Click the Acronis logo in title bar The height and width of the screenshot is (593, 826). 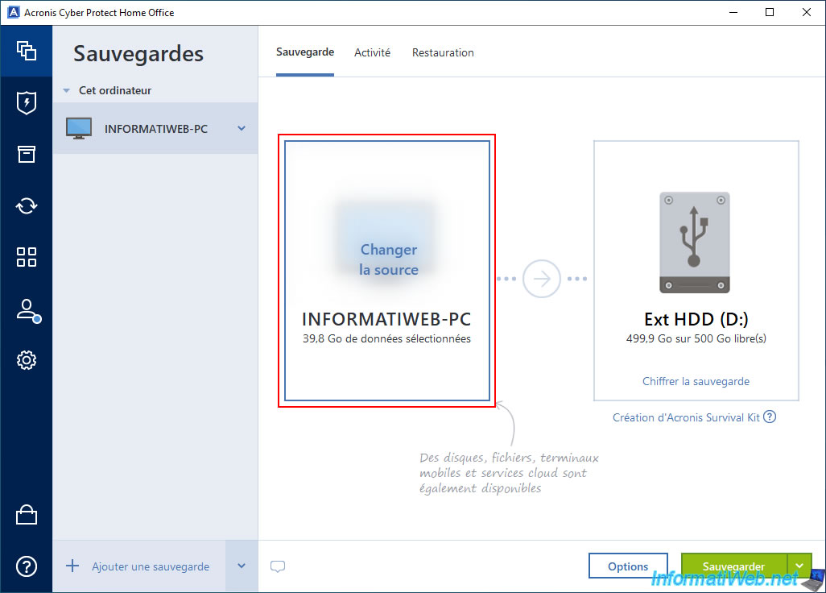(13, 12)
